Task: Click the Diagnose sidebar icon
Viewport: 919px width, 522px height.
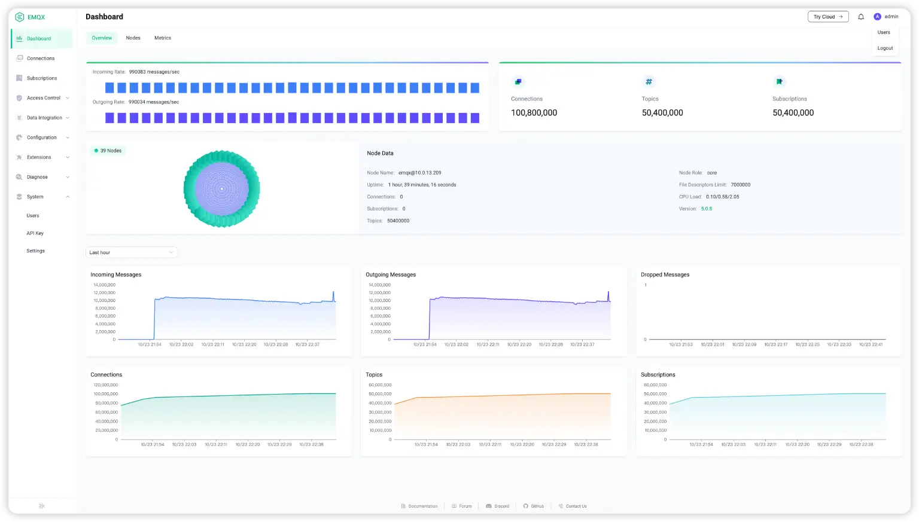Action: [x=19, y=176]
